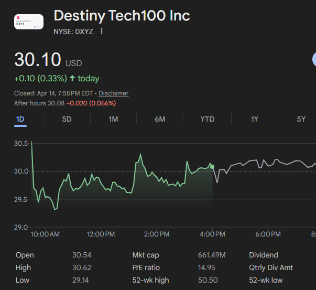This screenshot has width=316, height=290.
Task: Click the 30.10 price value
Action: point(38,59)
